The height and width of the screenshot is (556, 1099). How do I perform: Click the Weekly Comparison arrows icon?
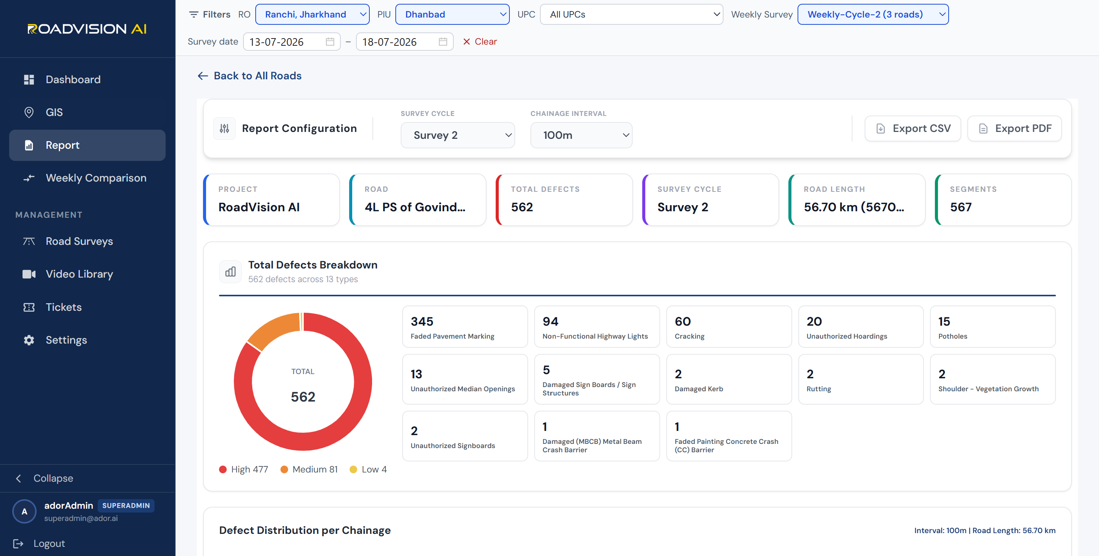[x=29, y=178]
